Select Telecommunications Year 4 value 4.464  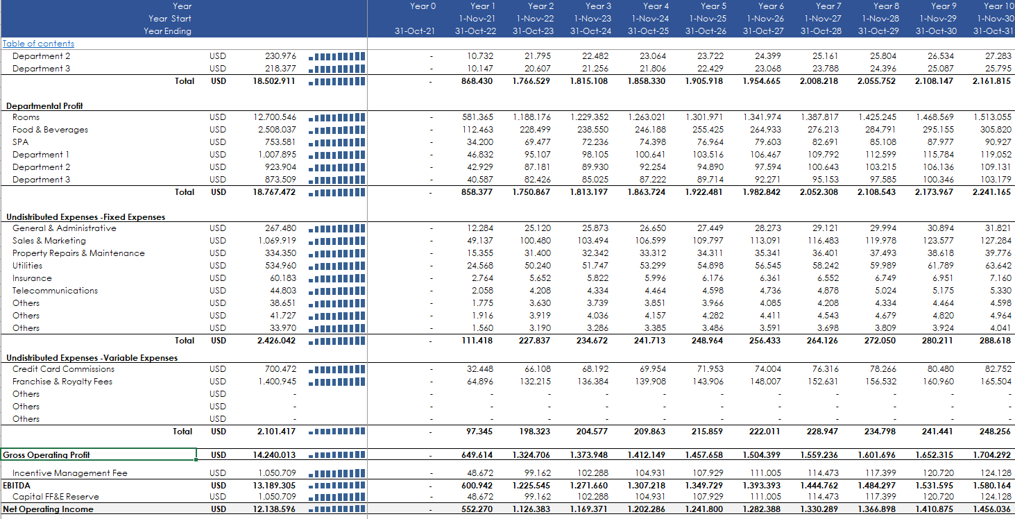pyautogui.click(x=656, y=291)
